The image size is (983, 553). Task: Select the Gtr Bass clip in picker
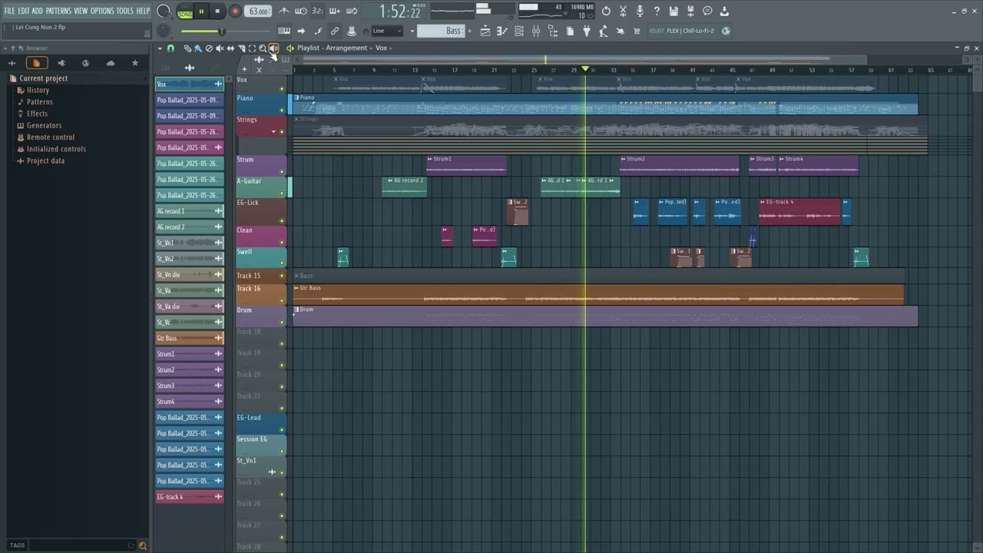[x=189, y=338]
